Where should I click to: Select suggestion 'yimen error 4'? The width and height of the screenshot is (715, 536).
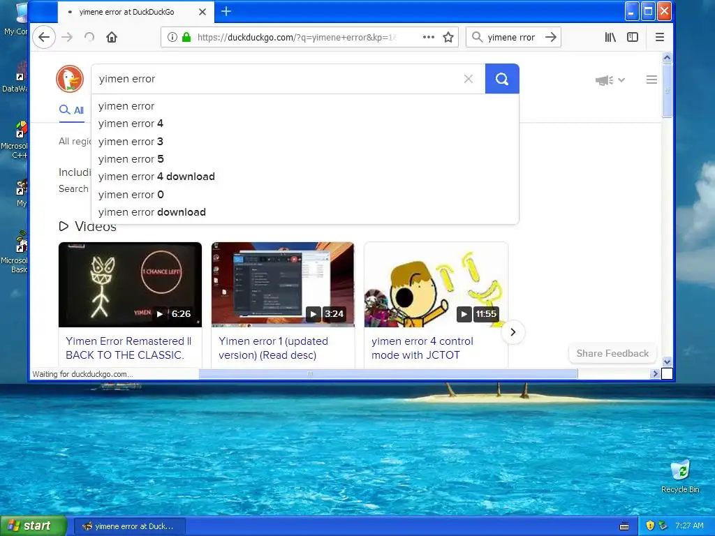[x=305, y=124]
